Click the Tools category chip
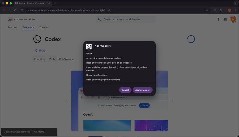The width and height of the screenshot is (239, 137). tap(52, 59)
